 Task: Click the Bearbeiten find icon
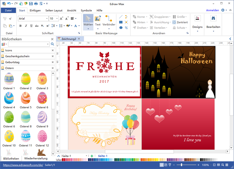[213, 22]
